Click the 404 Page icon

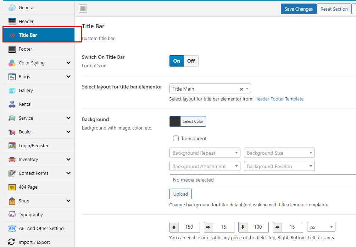click(x=12, y=187)
